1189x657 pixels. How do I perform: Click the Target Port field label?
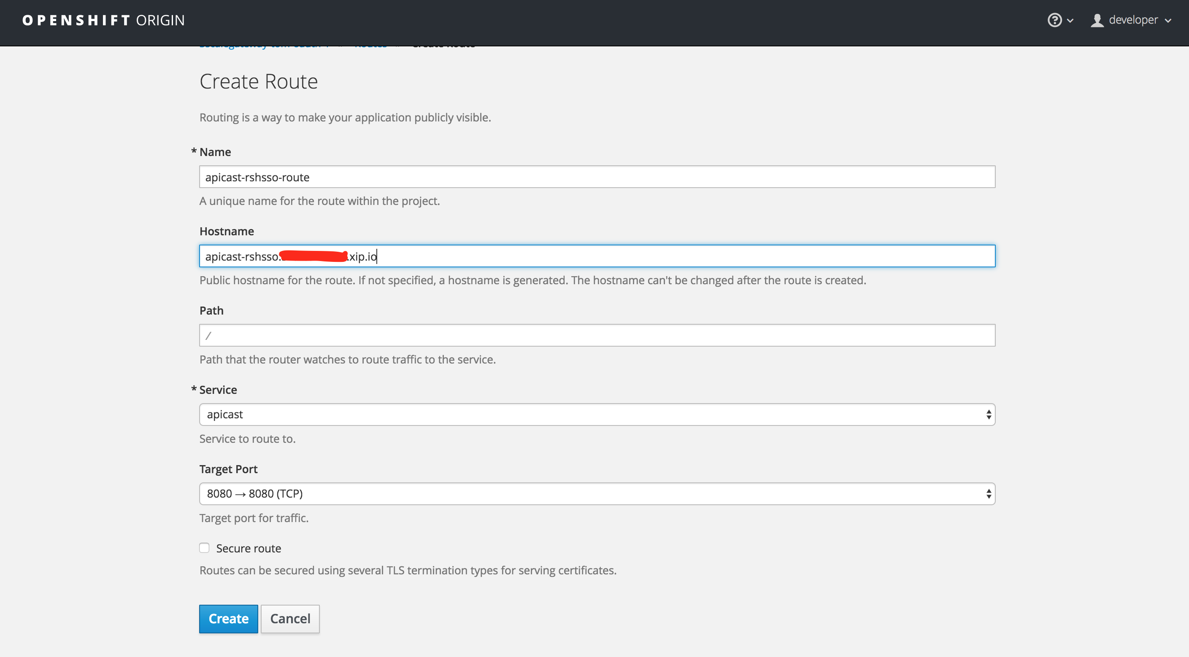point(229,469)
